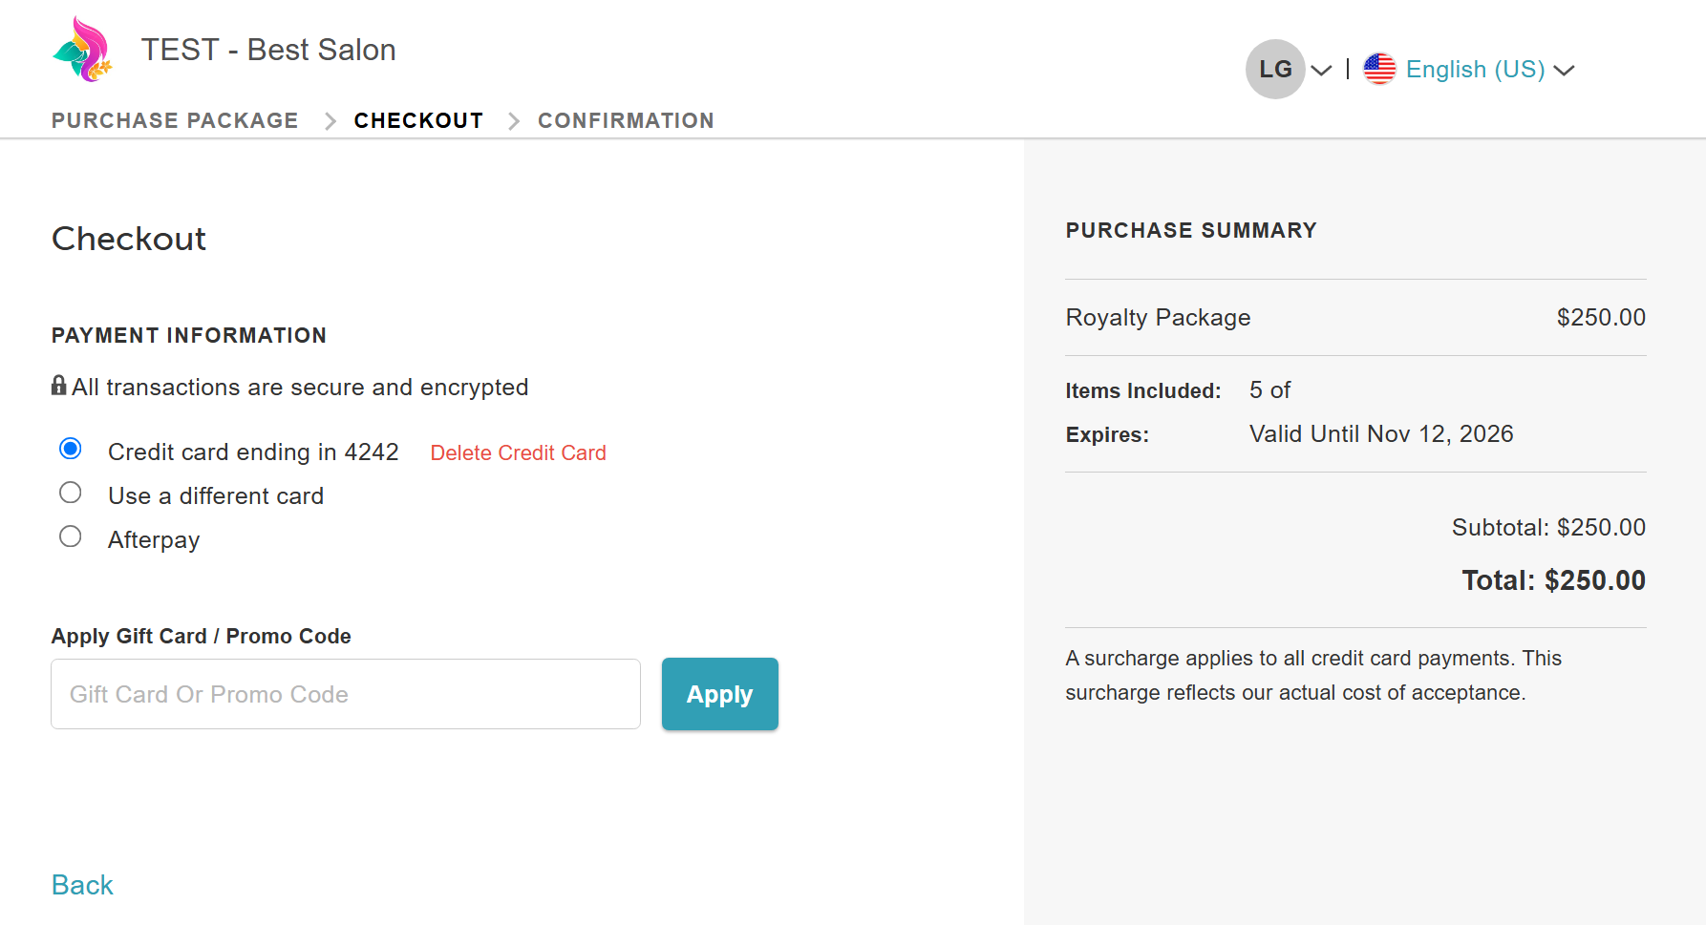Screen dimensions: 1706x925
Task: Select the Afterpay payment option
Action: click(x=71, y=536)
